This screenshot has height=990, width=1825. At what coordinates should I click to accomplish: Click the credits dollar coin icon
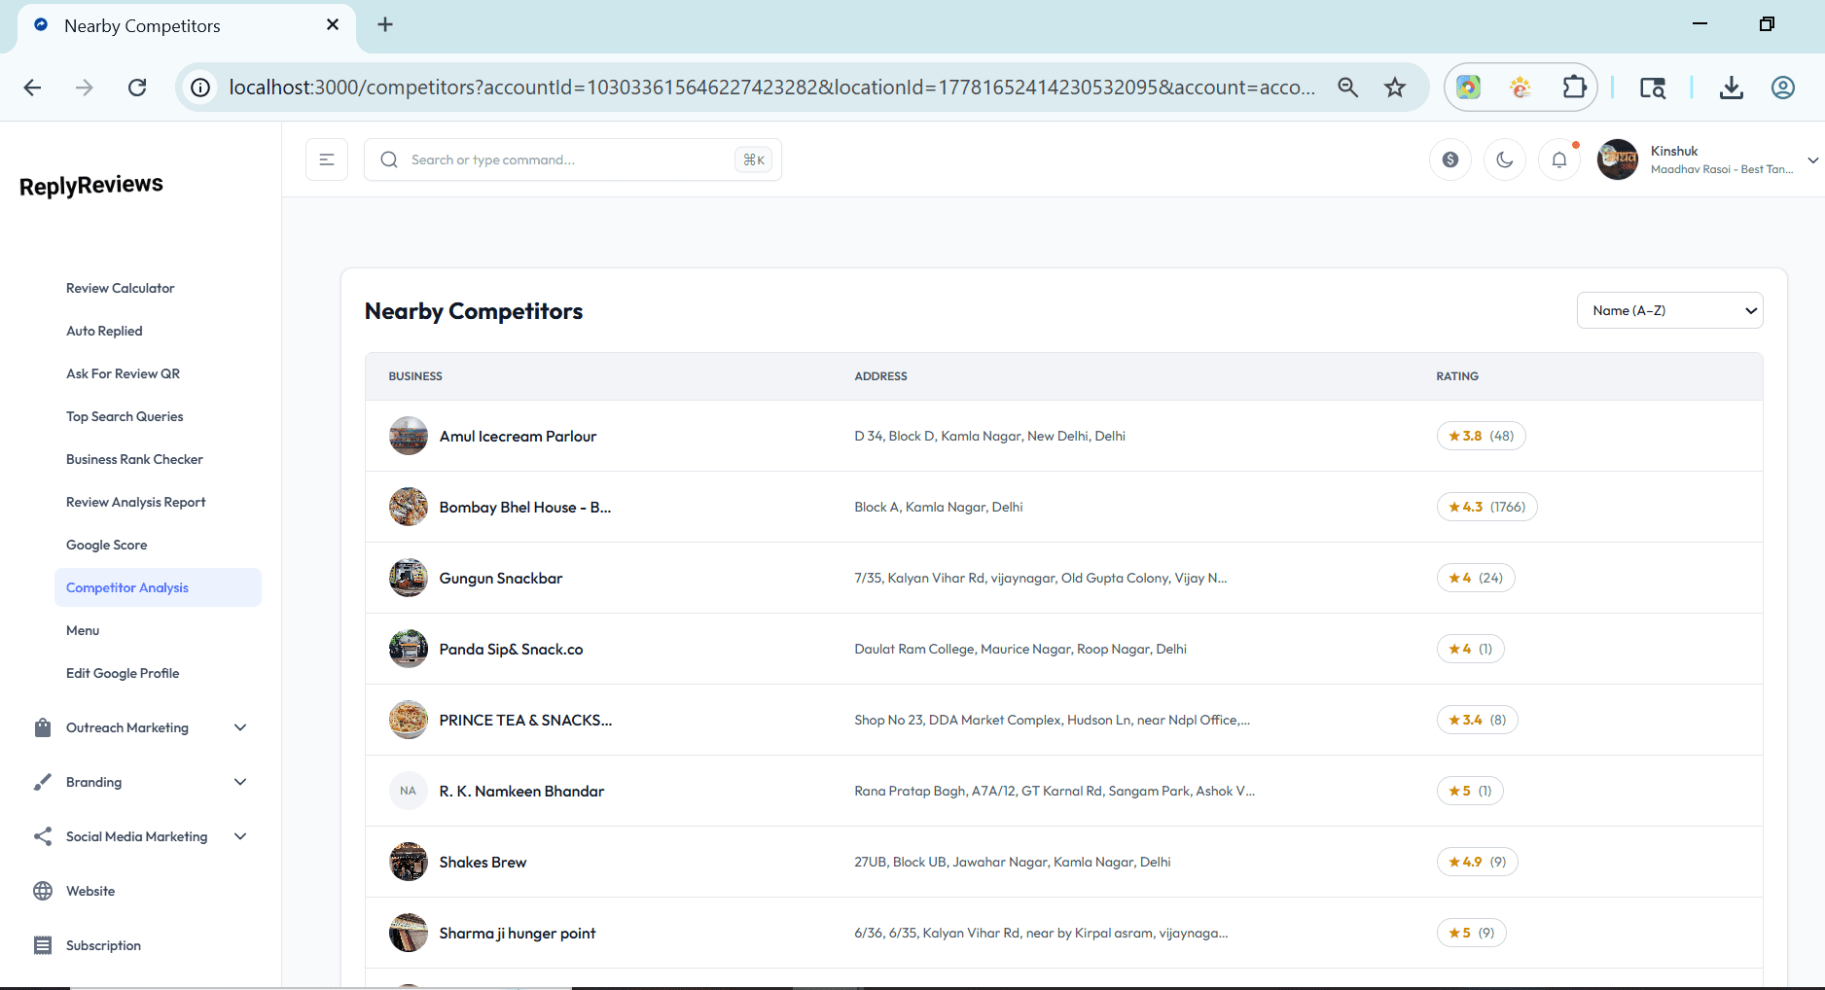pyautogui.click(x=1450, y=159)
